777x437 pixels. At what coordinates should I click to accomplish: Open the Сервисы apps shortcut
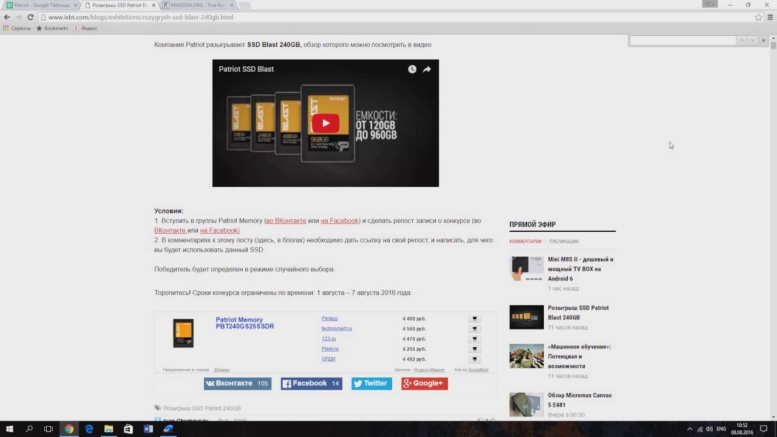(16, 28)
